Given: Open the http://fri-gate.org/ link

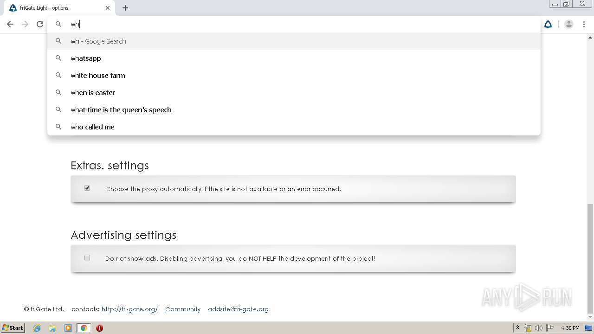Looking at the screenshot, I should tap(129, 309).
